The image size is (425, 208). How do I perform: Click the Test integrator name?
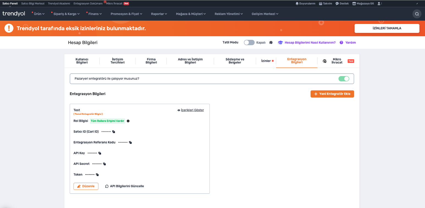point(77,110)
